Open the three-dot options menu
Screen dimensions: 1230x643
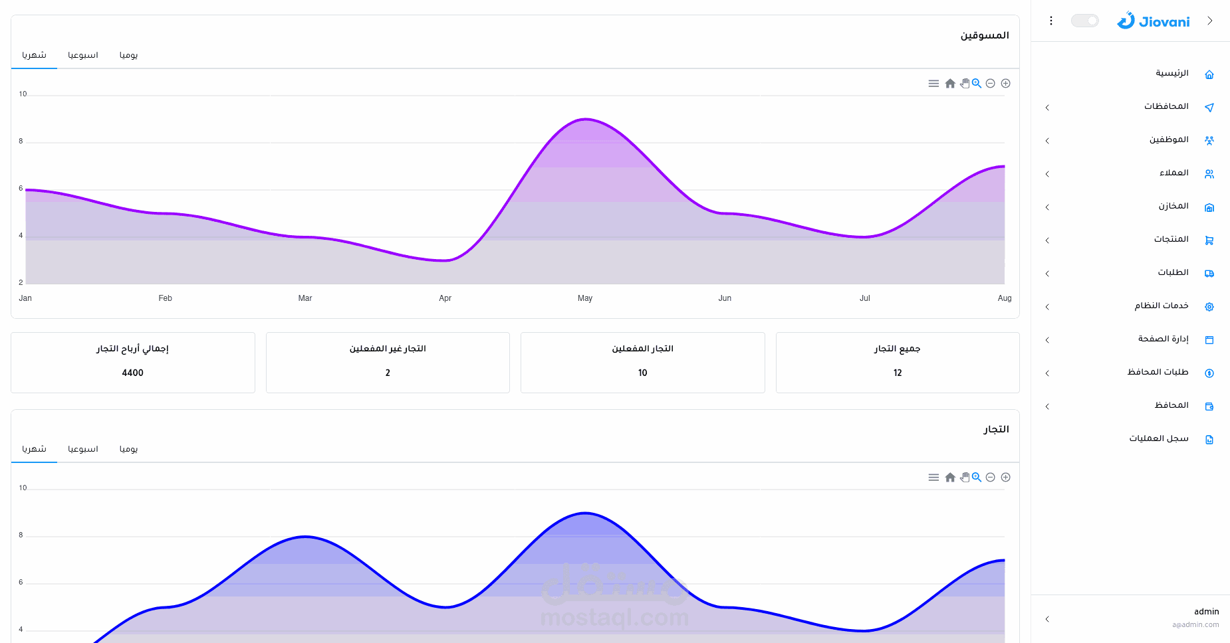pos(1051,21)
